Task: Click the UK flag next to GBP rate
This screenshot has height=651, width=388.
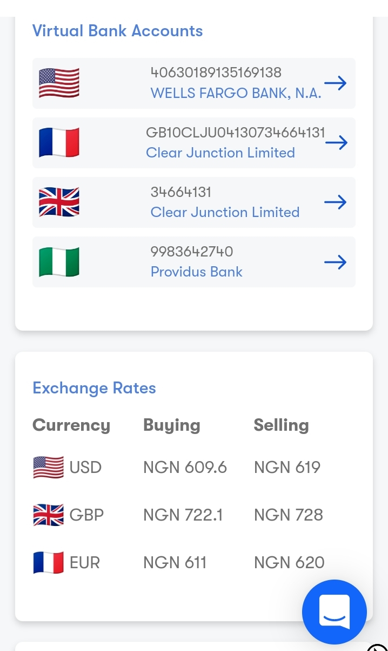Action: click(x=48, y=515)
